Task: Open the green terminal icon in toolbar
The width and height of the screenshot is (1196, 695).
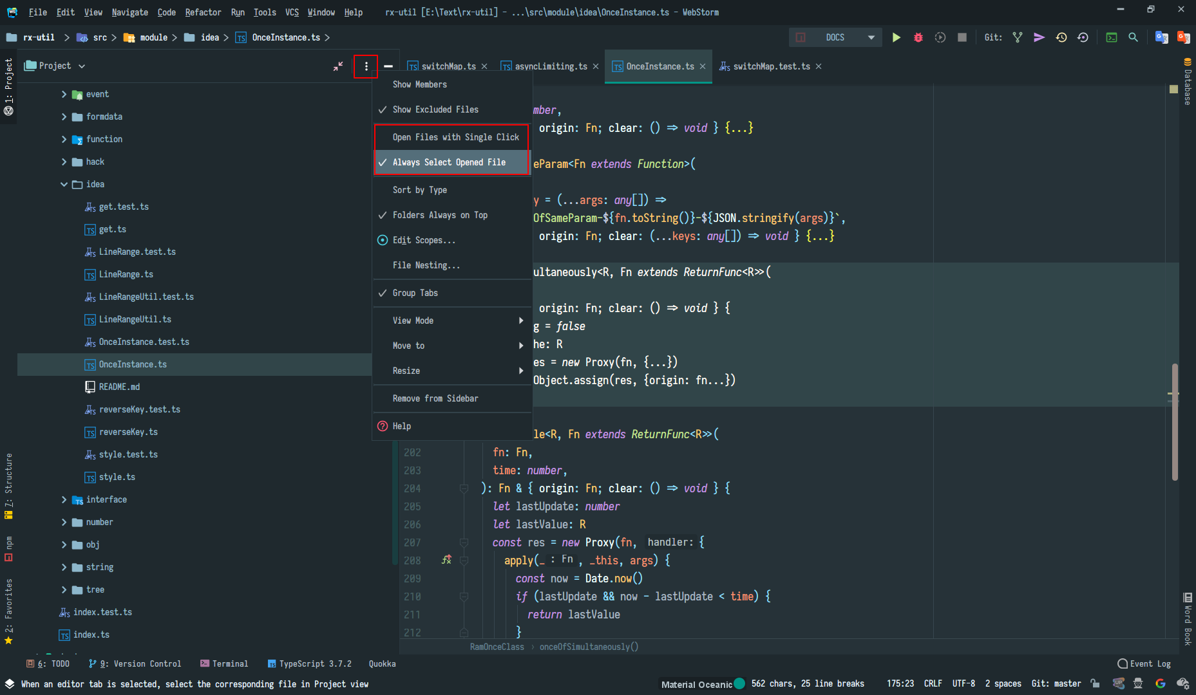Action: 1112,37
